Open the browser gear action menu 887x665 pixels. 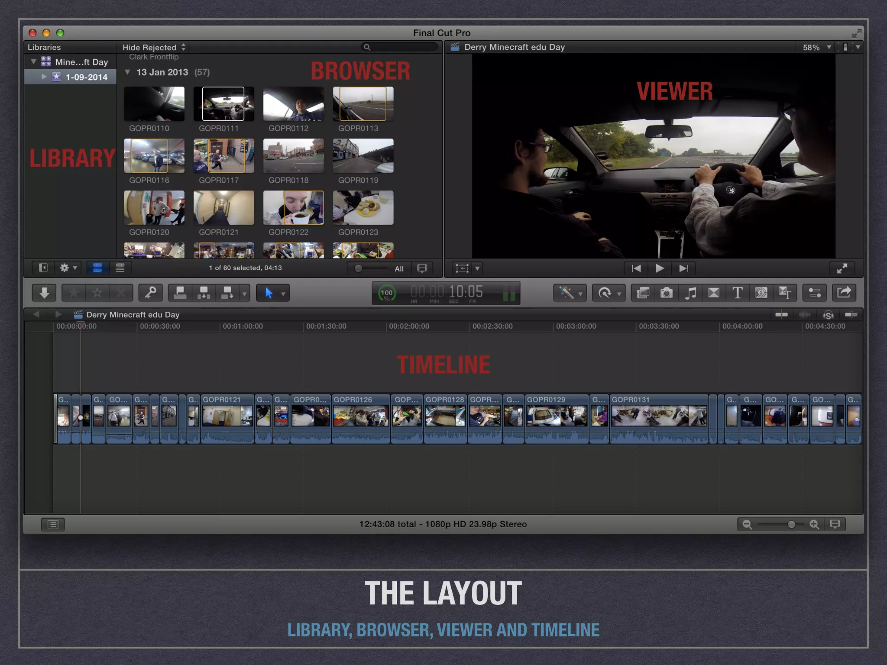click(x=68, y=268)
